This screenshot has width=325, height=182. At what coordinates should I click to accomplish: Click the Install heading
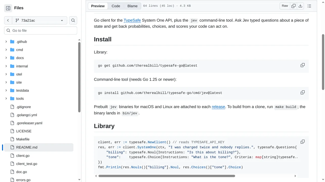click(x=103, y=39)
